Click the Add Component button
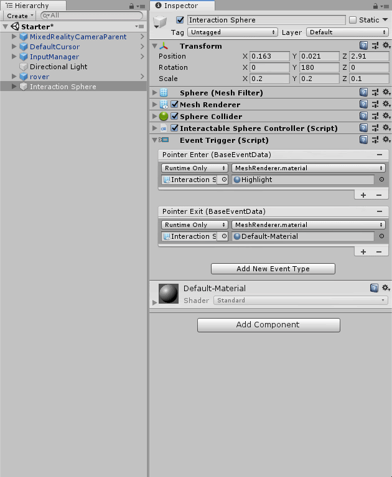392x477 pixels. click(x=268, y=325)
